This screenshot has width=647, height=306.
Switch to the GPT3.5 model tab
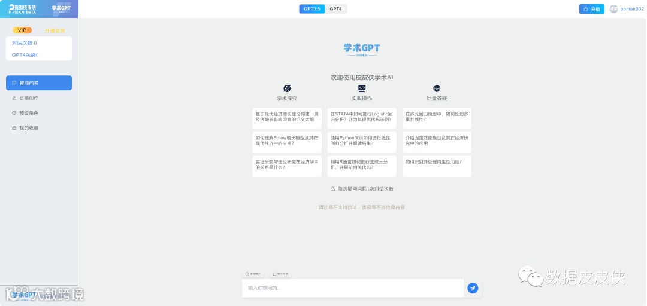click(312, 8)
